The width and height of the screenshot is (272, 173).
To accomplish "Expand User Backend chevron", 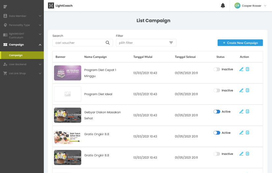I will [40, 64].
